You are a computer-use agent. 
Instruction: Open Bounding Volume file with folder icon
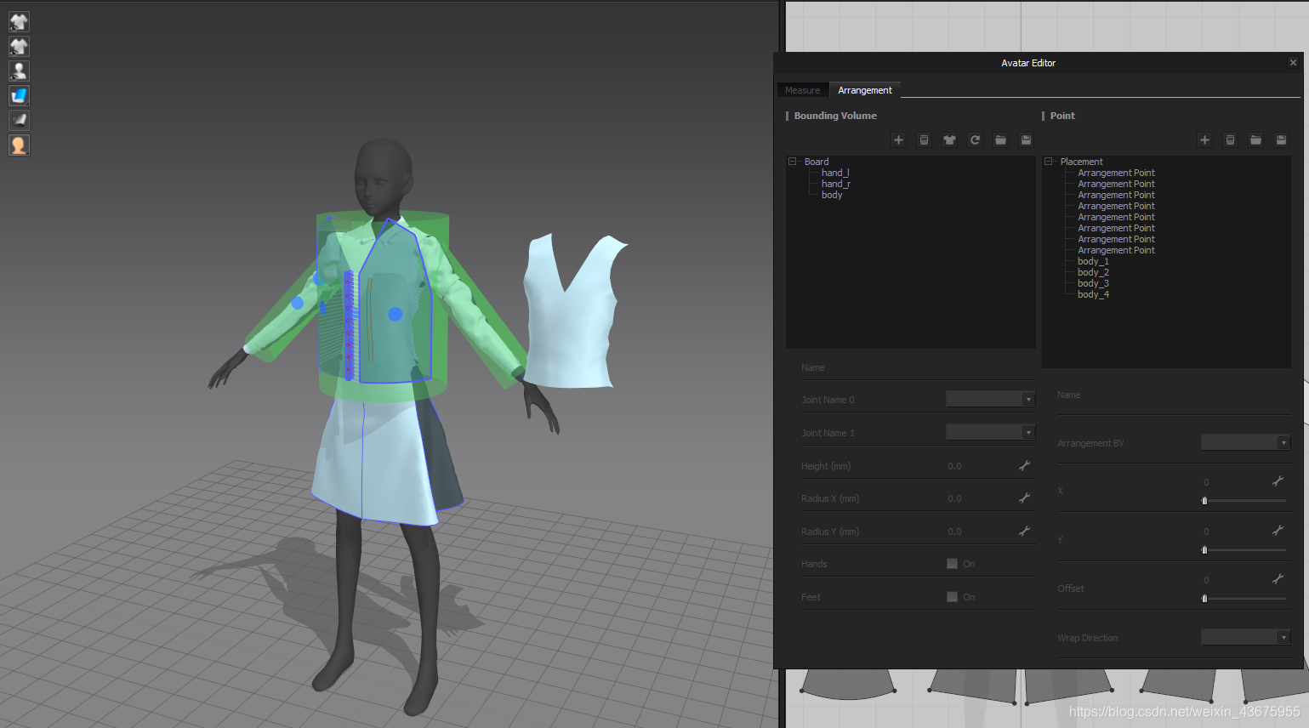pos(1000,139)
